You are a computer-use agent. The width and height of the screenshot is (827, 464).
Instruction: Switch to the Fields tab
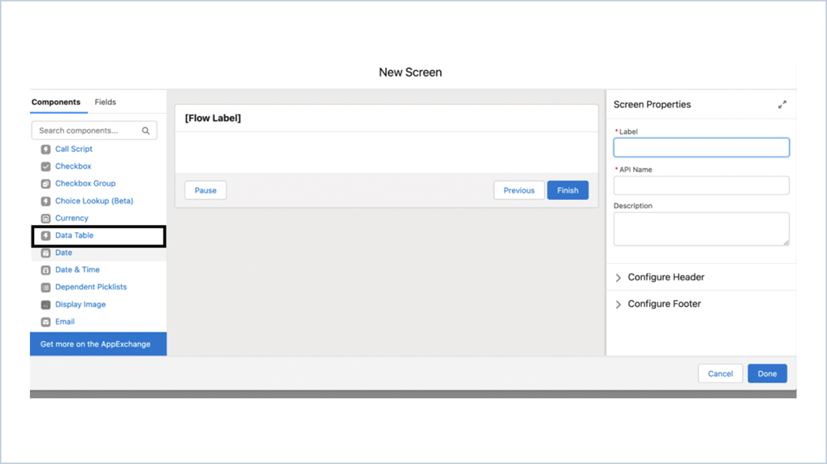pyautogui.click(x=105, y=102)
